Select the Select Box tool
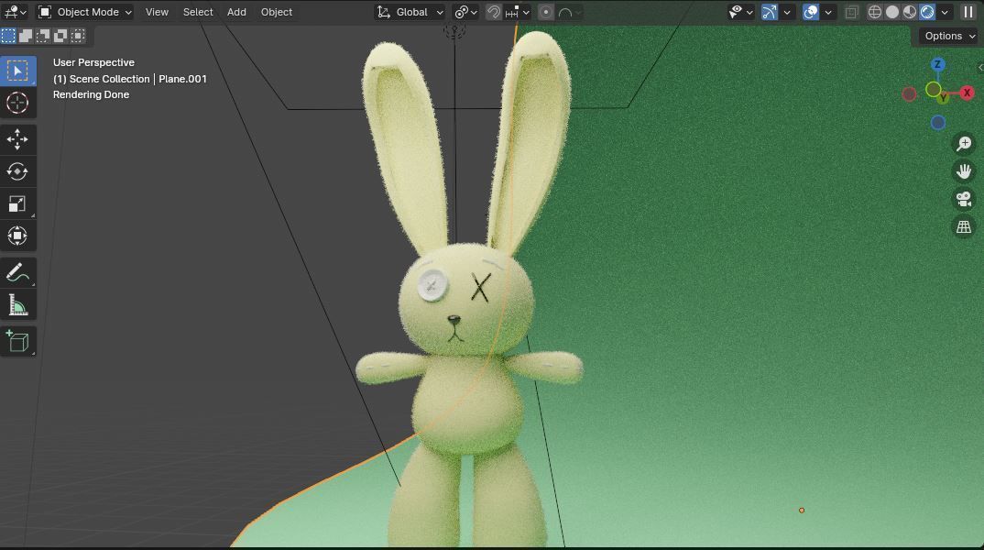Screen dimensions: 984x550 click(x=17, y=71)
